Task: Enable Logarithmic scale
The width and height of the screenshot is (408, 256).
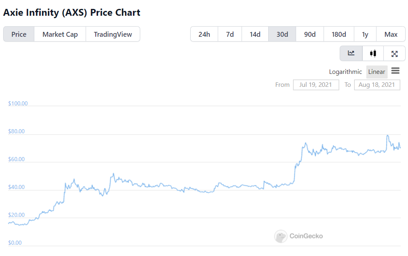Action: (345, 72)
